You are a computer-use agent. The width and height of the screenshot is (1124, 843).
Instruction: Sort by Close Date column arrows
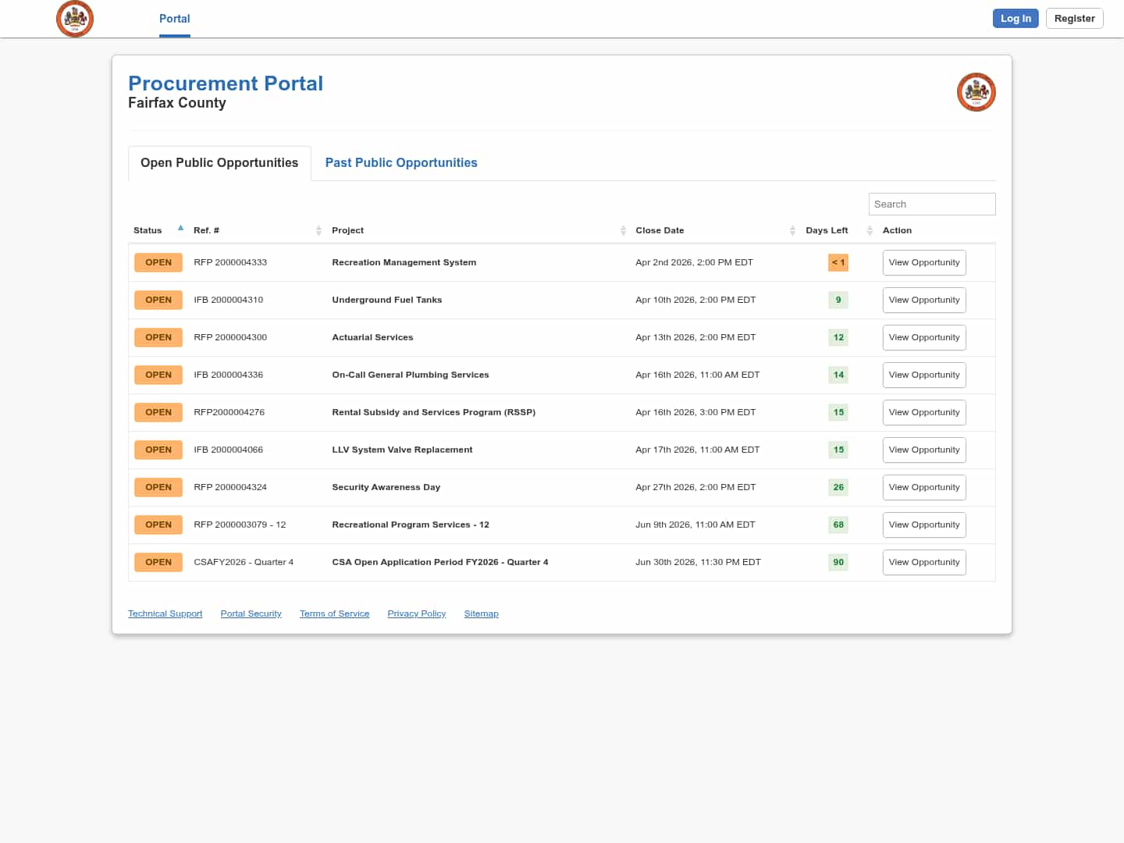coord(792,230)
